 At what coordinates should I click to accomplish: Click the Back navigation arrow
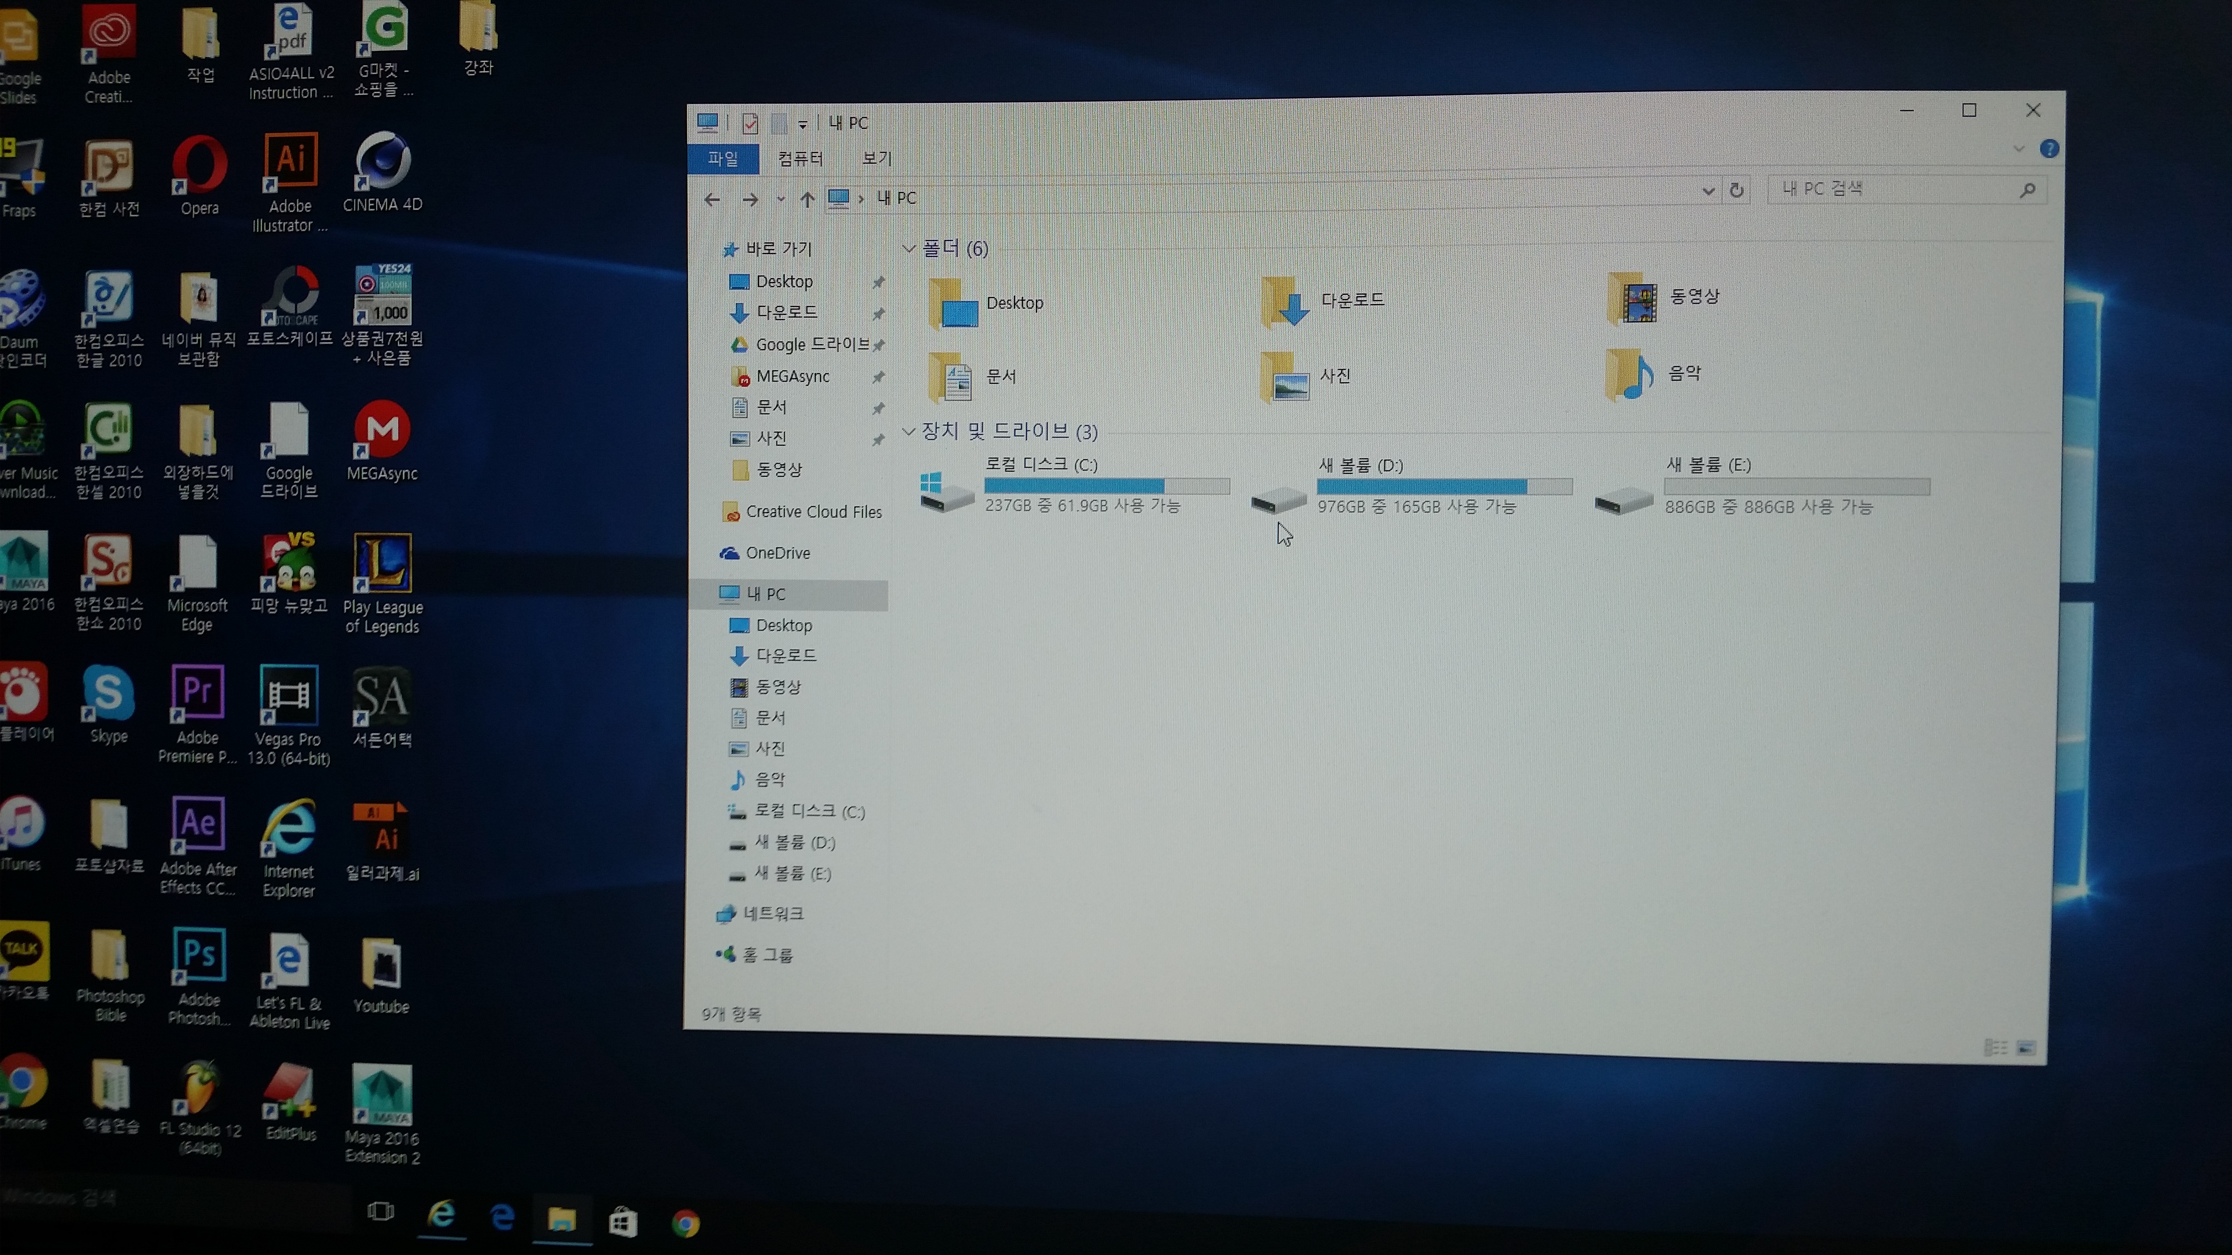click(712, 200)
